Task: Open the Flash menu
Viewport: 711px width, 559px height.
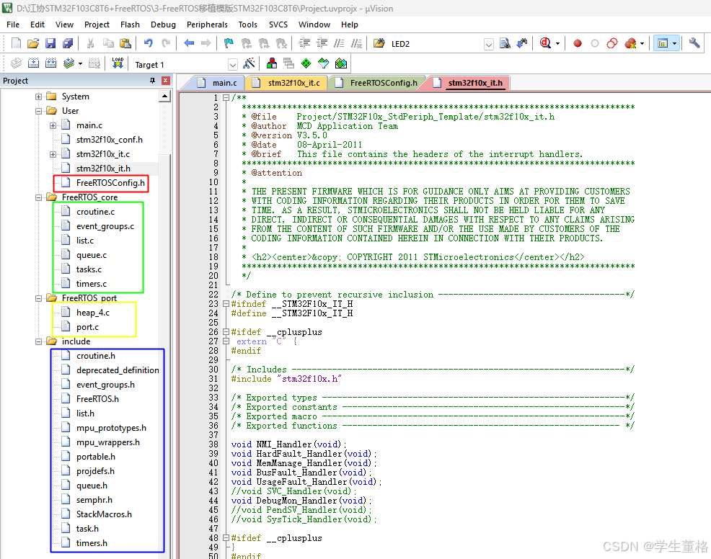Action: point(130,24)
